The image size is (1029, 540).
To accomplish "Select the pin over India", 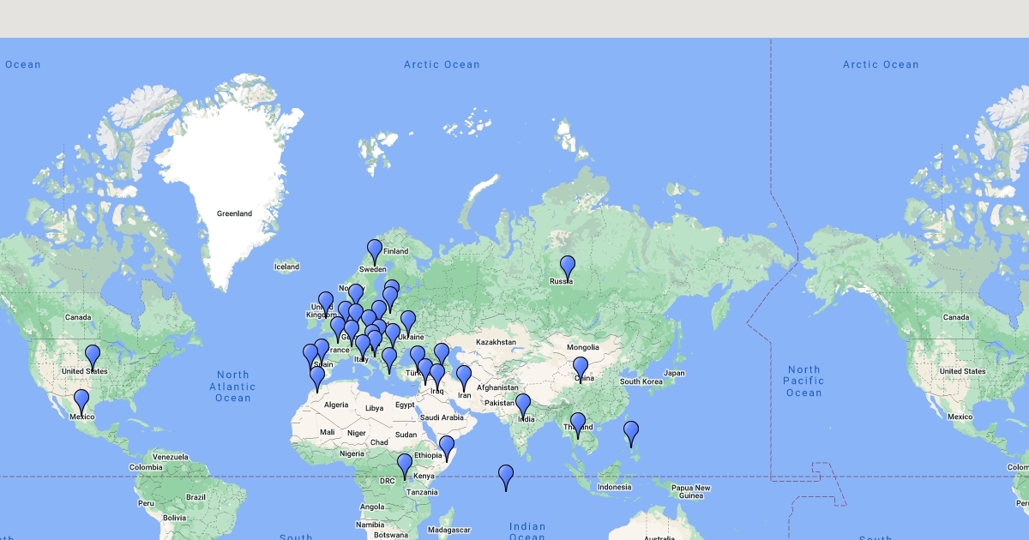I will coord(523,405).
